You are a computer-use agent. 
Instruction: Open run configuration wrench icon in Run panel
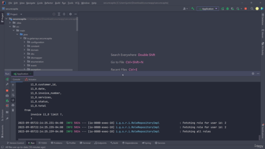(x=7, y=84)
